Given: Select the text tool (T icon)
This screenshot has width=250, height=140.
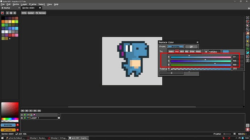Looking at the screenshot, I should [247, 61].
